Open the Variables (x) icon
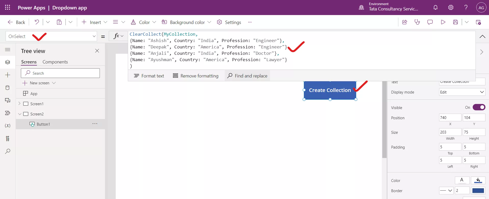 point(8,126)
